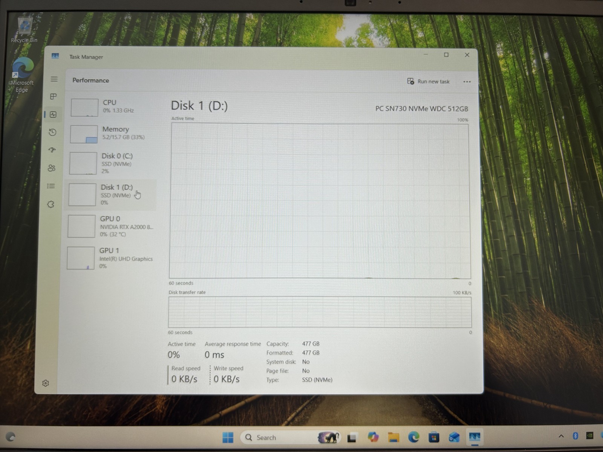Screen dimensions: 603x452
Task: Click the Performance page title
Action: pos(91,80)
